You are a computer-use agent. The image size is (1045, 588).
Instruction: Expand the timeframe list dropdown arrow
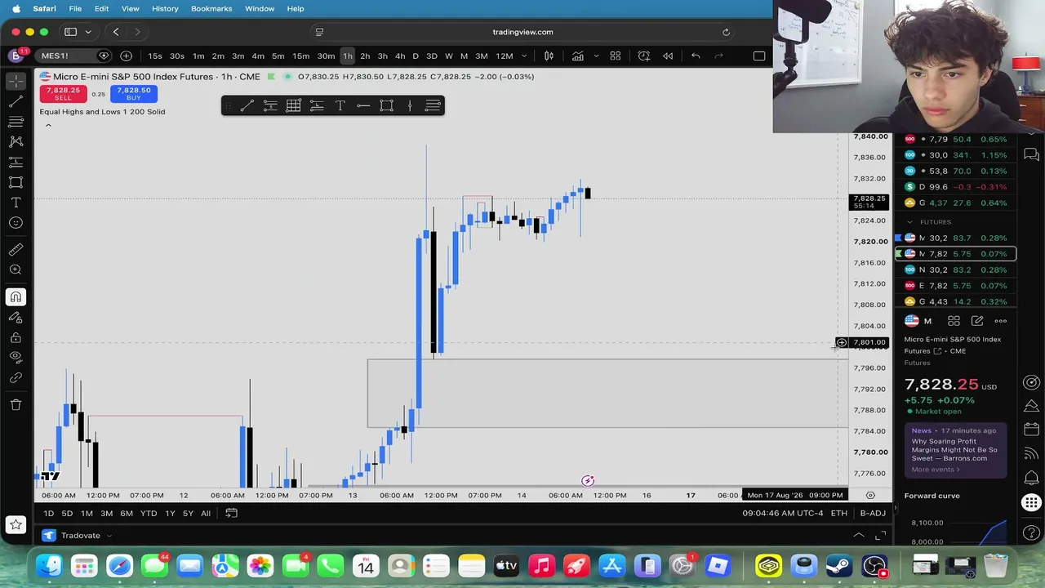pos(524,56)
